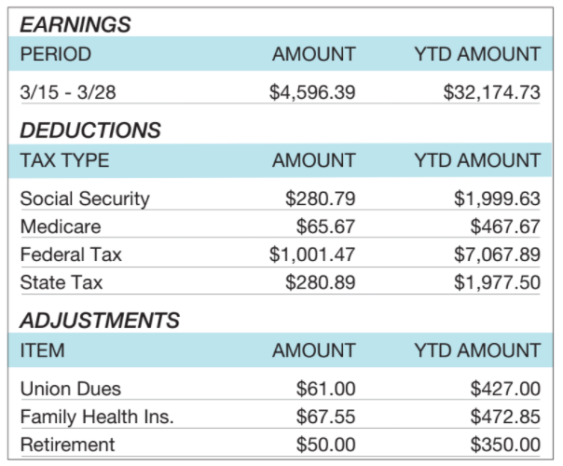This screenshot has height=466, width=563.
Task: Select the State Tax row label
Action: tap(62, 282)
